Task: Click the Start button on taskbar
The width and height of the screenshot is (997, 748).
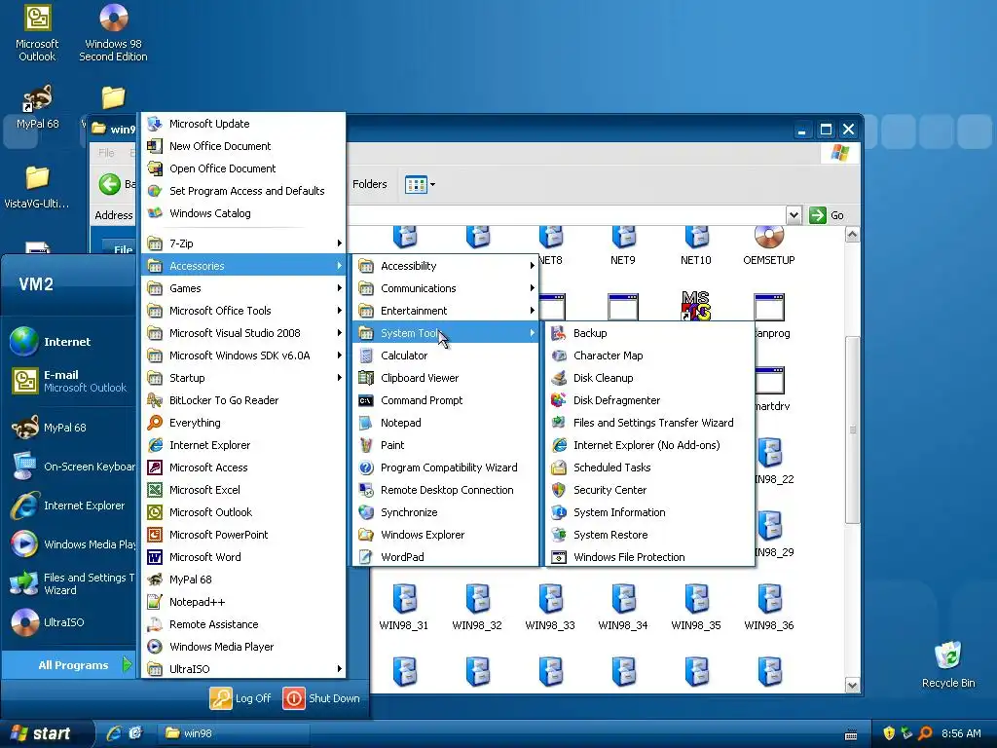Action: pos(46,733)
